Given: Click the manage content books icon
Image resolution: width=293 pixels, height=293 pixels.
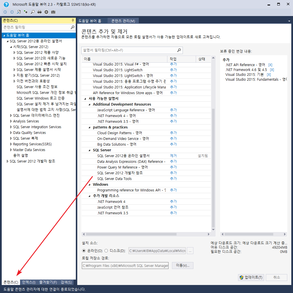Looking at the screenshot, I should click(x=53, y=12).
